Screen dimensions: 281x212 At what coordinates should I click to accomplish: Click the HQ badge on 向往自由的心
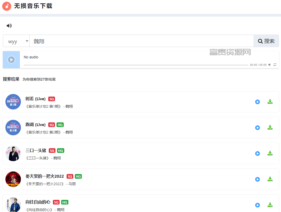click(x=65, y=202)
